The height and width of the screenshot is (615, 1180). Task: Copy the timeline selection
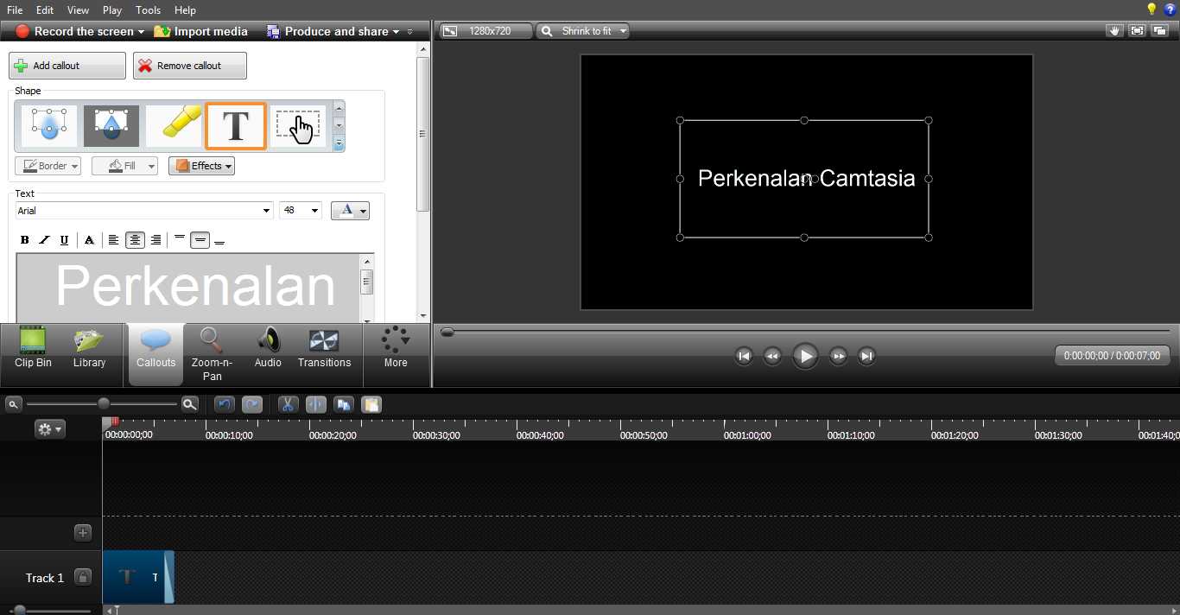[344, 404]
